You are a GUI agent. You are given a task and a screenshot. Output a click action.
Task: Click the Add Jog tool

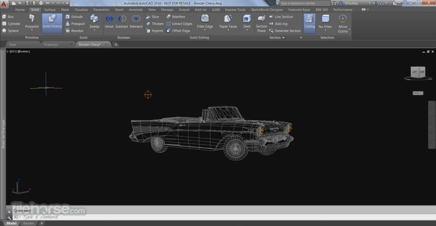point(278,24)
